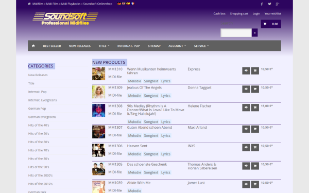This screenshot has height=193, width=309.
Task: Open the Google Plus social icon
Action: 277,4
